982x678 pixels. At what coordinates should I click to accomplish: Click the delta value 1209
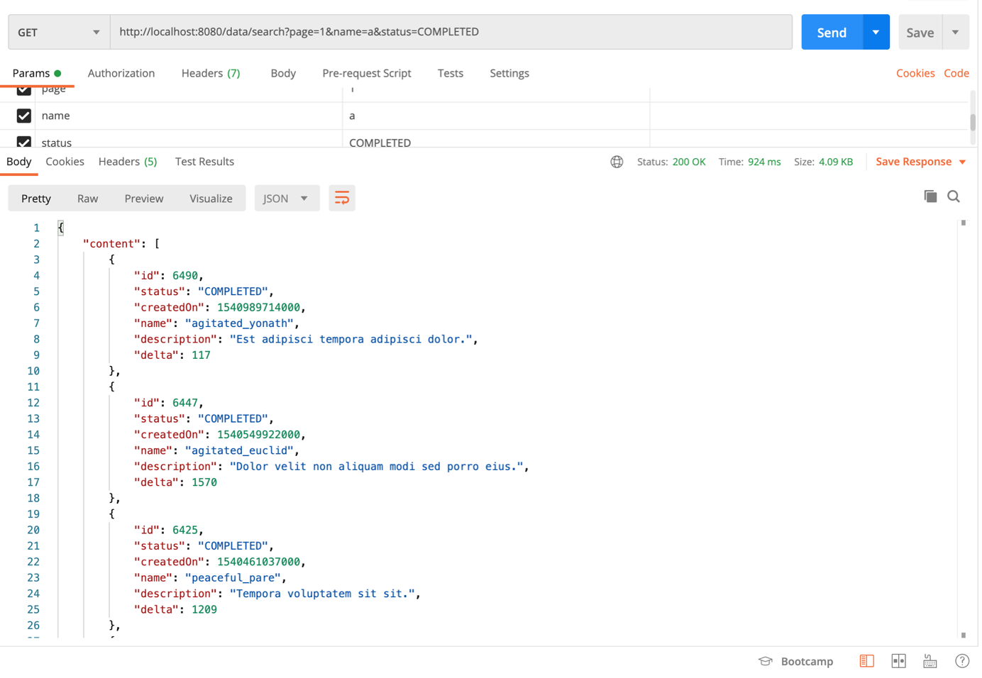pos(204,610)
